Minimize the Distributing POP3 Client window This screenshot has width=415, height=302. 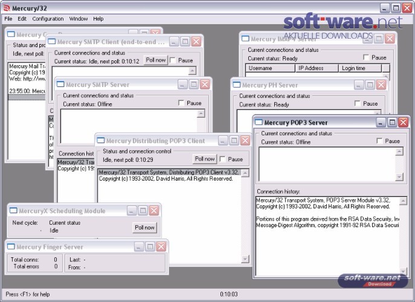[x=223, y=141]
